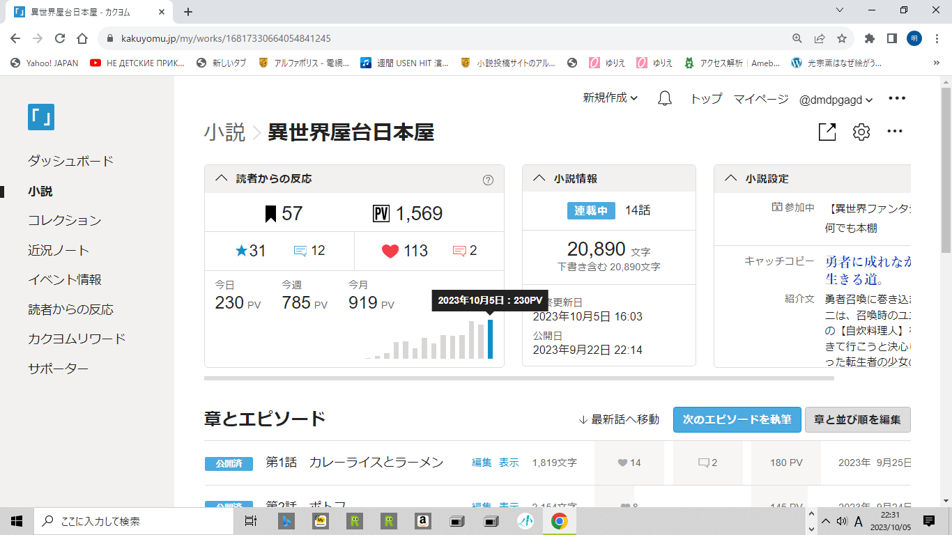Open the top header three-dots menu

tap(897, 99)
